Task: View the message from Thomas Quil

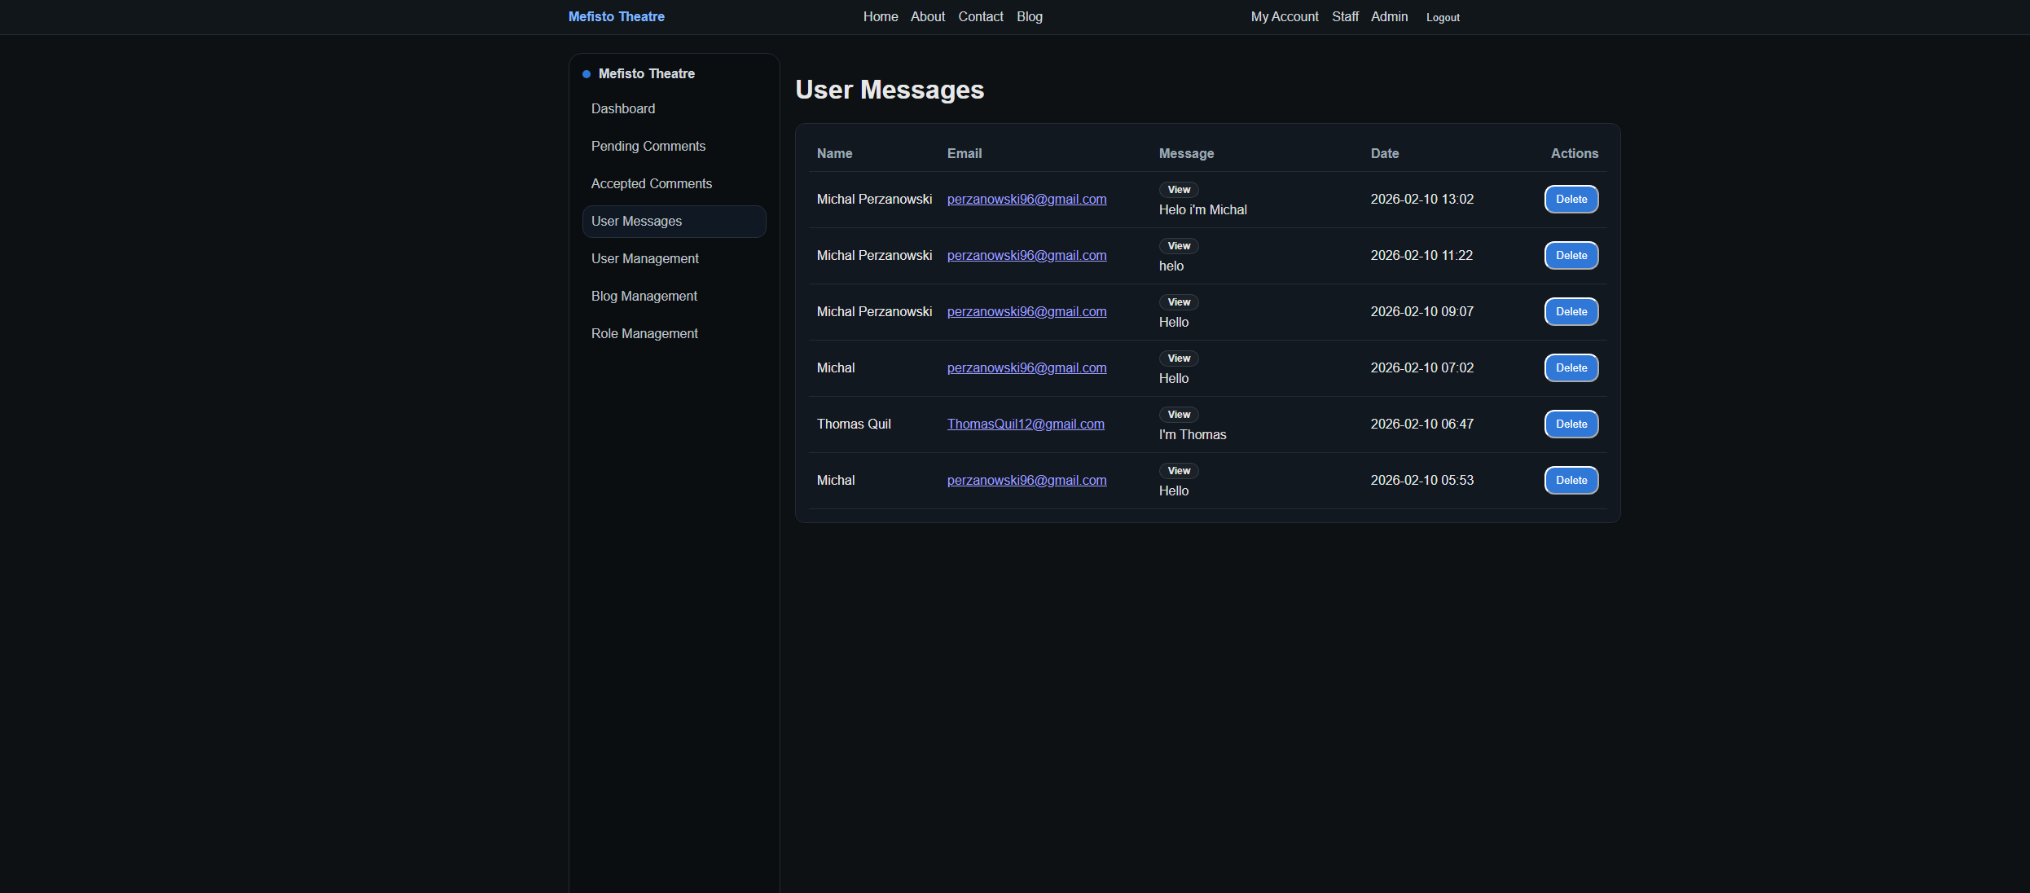Action: 1178,414
